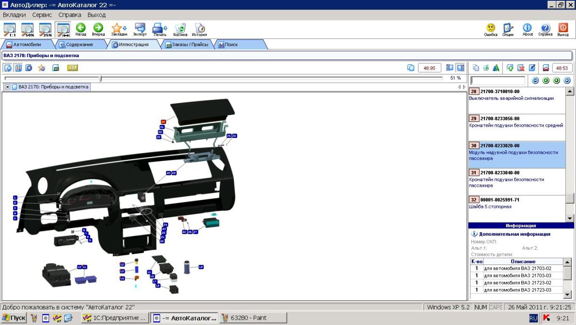Viewport: 576px width, 325px height.
Task: Open the Справка menu
Action: [x=70, y=15]
